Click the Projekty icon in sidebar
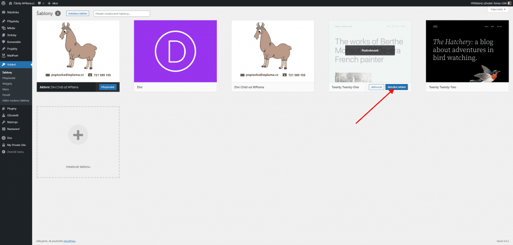Viewport: 513px width, 245px height. (x=4, y=48)
